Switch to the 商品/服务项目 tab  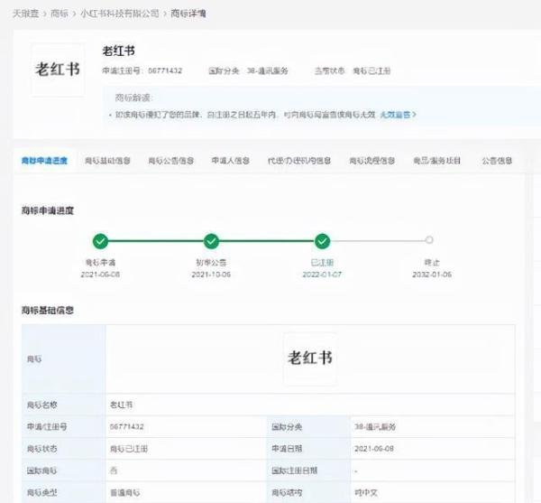[436, 161]
